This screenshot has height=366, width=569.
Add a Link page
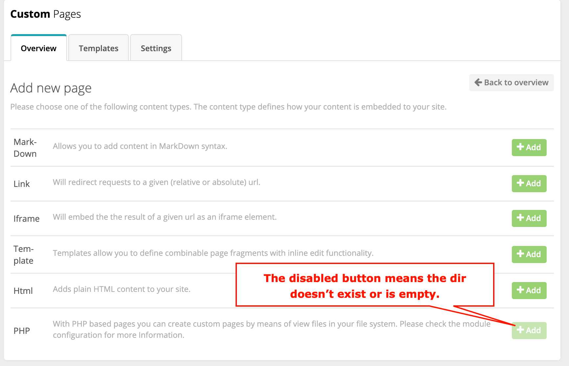pyautogui.click(x=529, y=184)
